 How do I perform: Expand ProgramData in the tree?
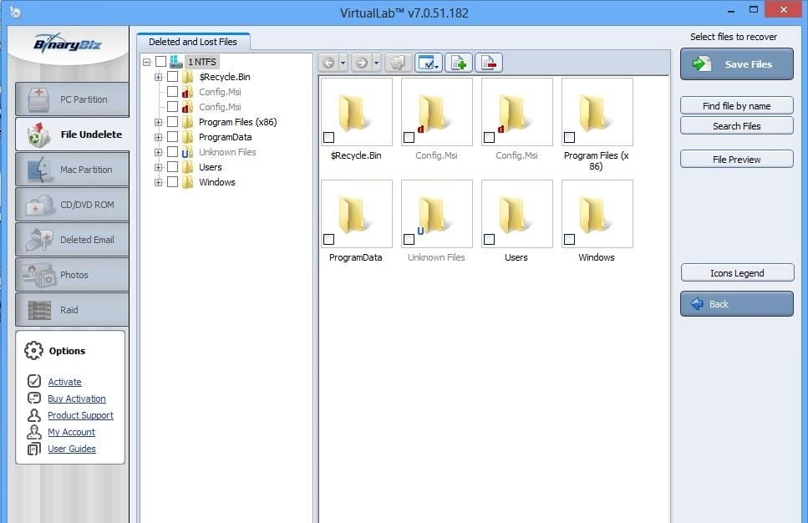pyautogui.click(x=158, y=138)
